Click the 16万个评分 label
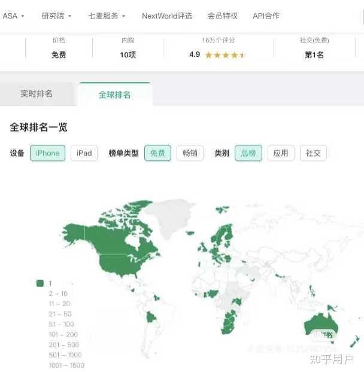Viewport: 364px width, 372px height. pyautogui.click(x=218, y=40)
